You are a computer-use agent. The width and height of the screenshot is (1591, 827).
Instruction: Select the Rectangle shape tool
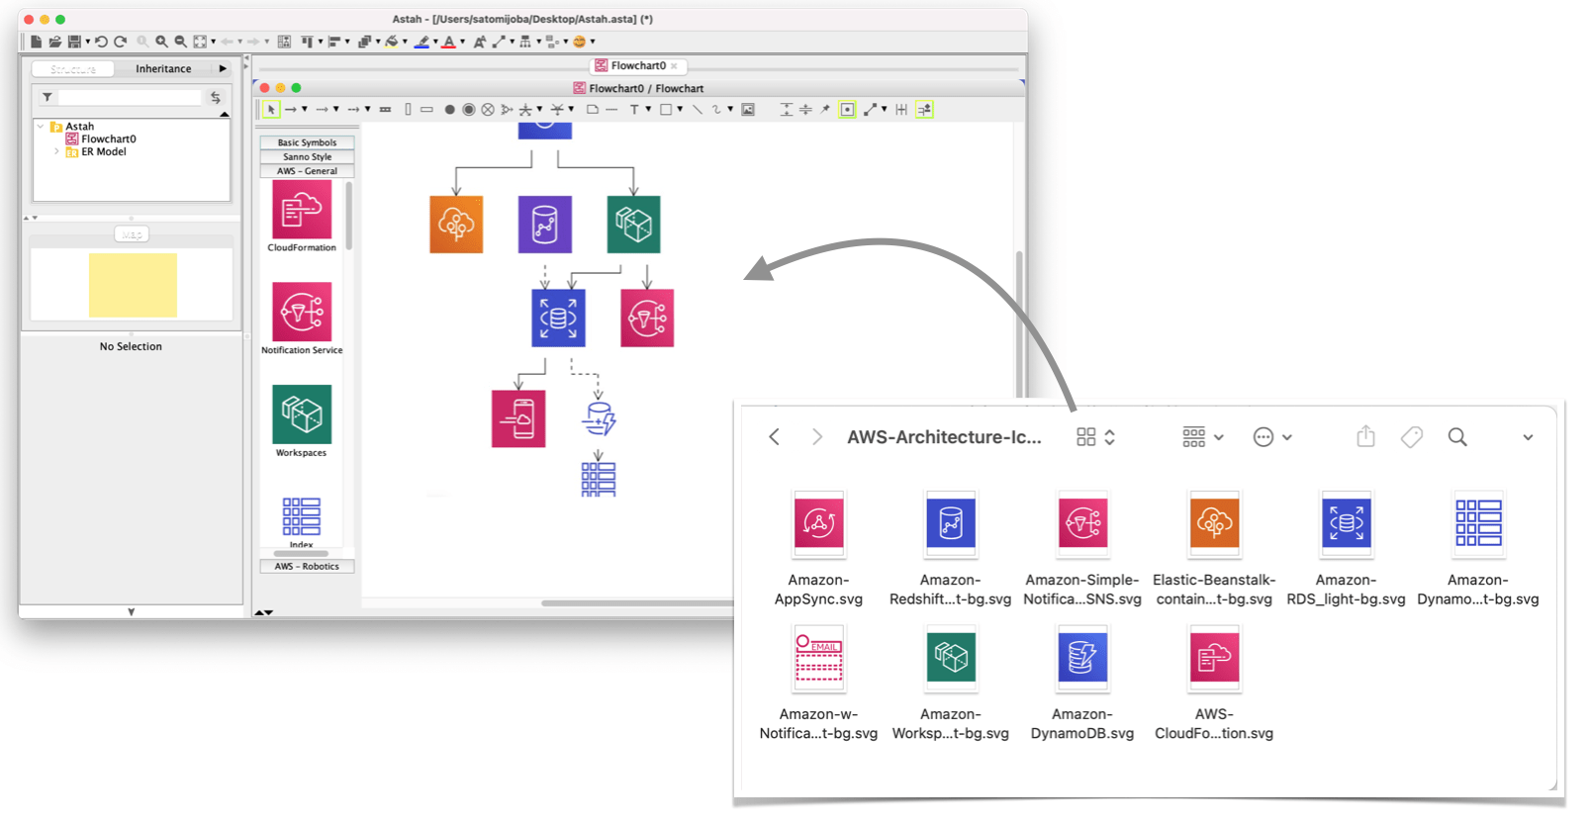coord(666,109)
